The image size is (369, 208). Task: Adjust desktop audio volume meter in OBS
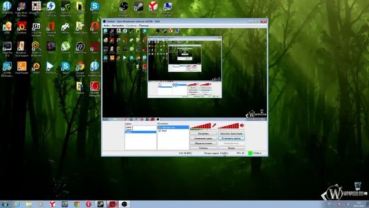click(228, 126)
